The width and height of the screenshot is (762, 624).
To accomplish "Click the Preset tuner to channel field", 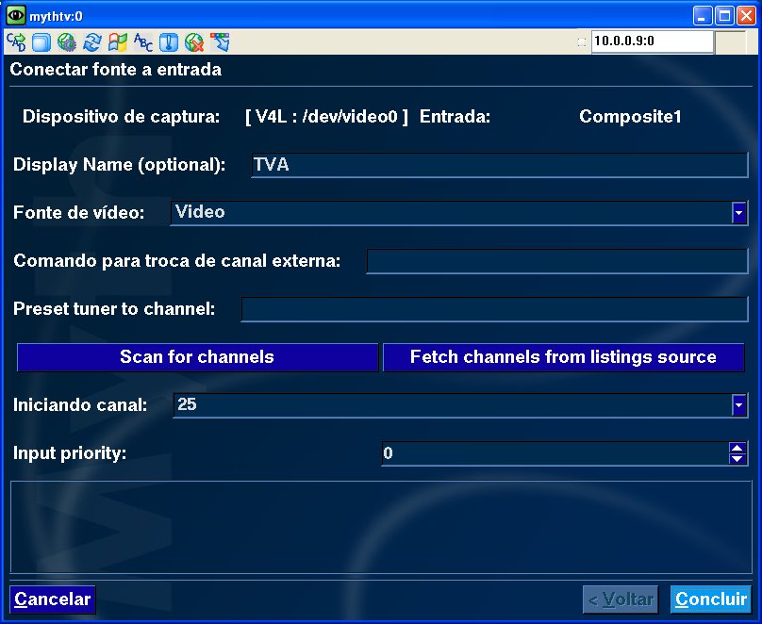I will pyautogui.click(x=495, y=309).
